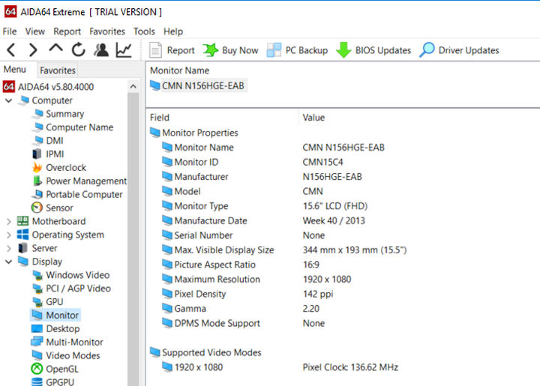Expand the Operating System node
This screenshot has height=386, width=540.
9,235
